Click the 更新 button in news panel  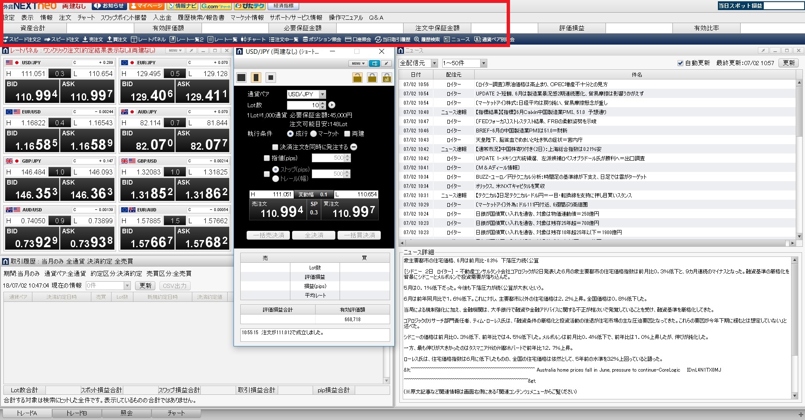(789, 63)
